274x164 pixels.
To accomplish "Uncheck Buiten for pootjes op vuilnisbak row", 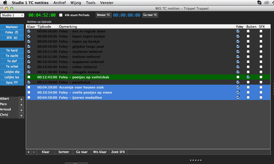I will (248, 77).
